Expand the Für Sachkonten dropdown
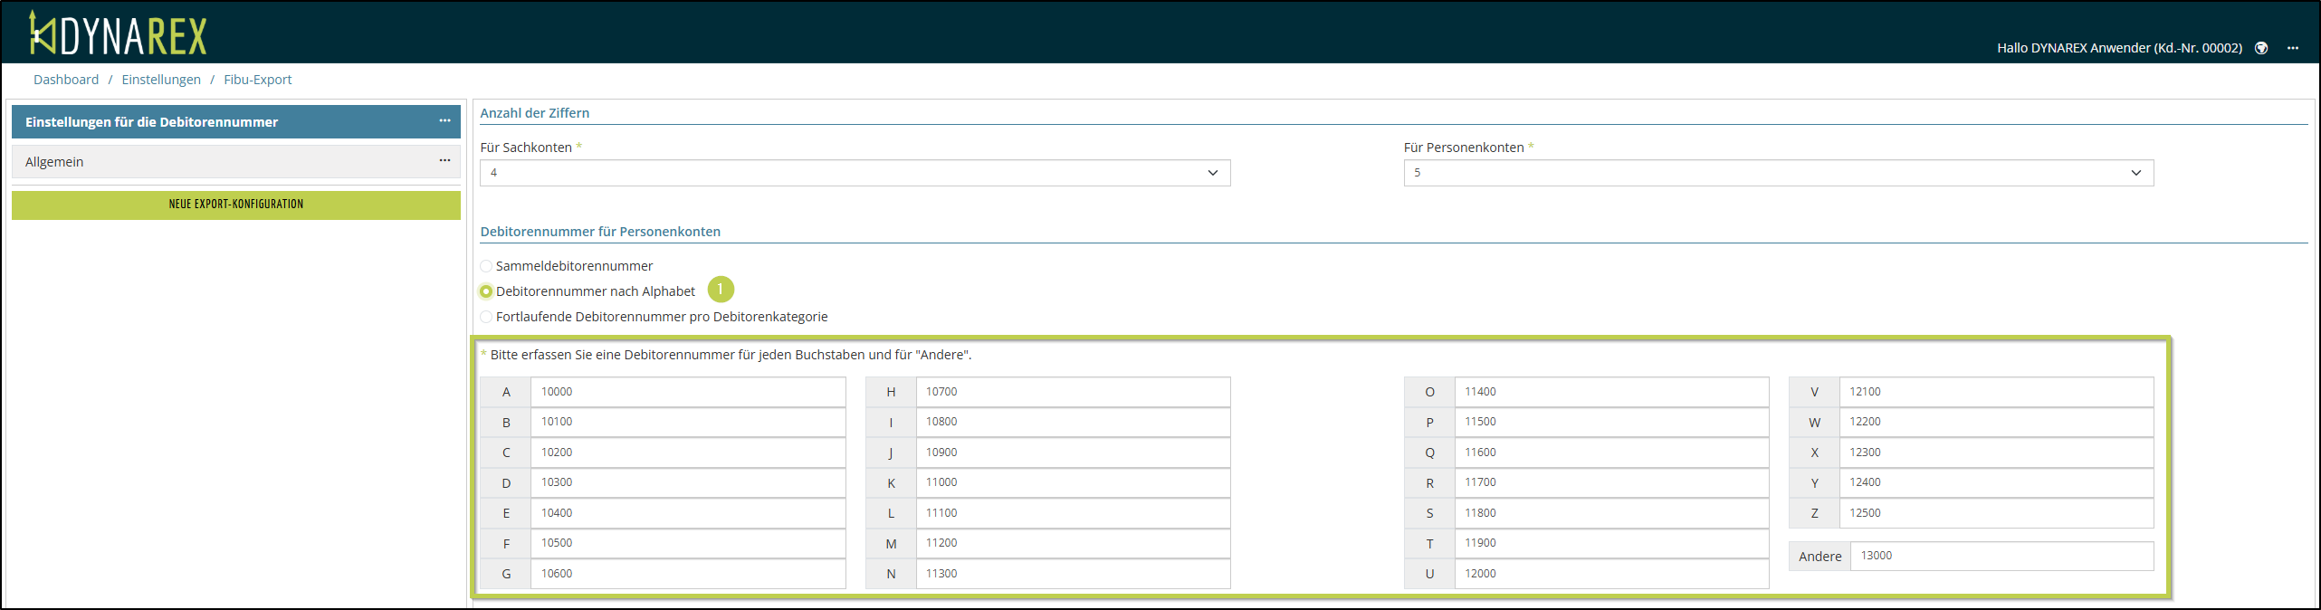Viewport: 2321px width, 610px height. tap(855, 173)
